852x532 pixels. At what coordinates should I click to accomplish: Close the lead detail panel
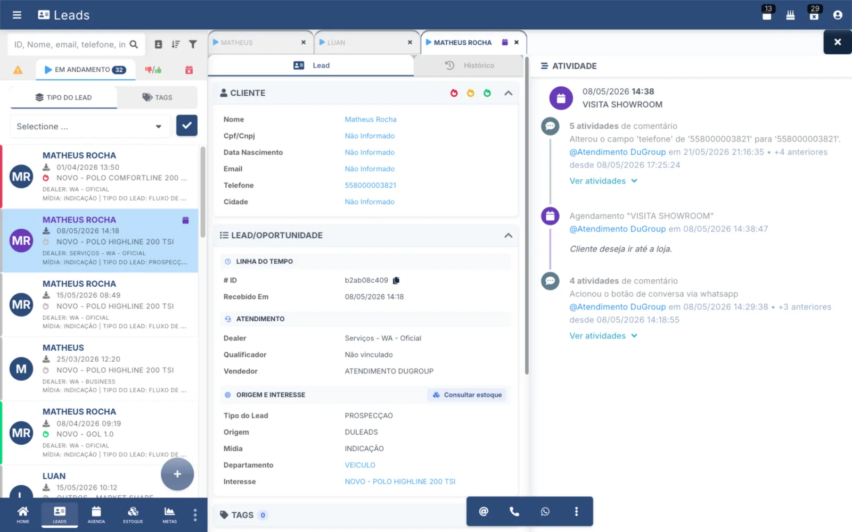(x=838, y=42)
